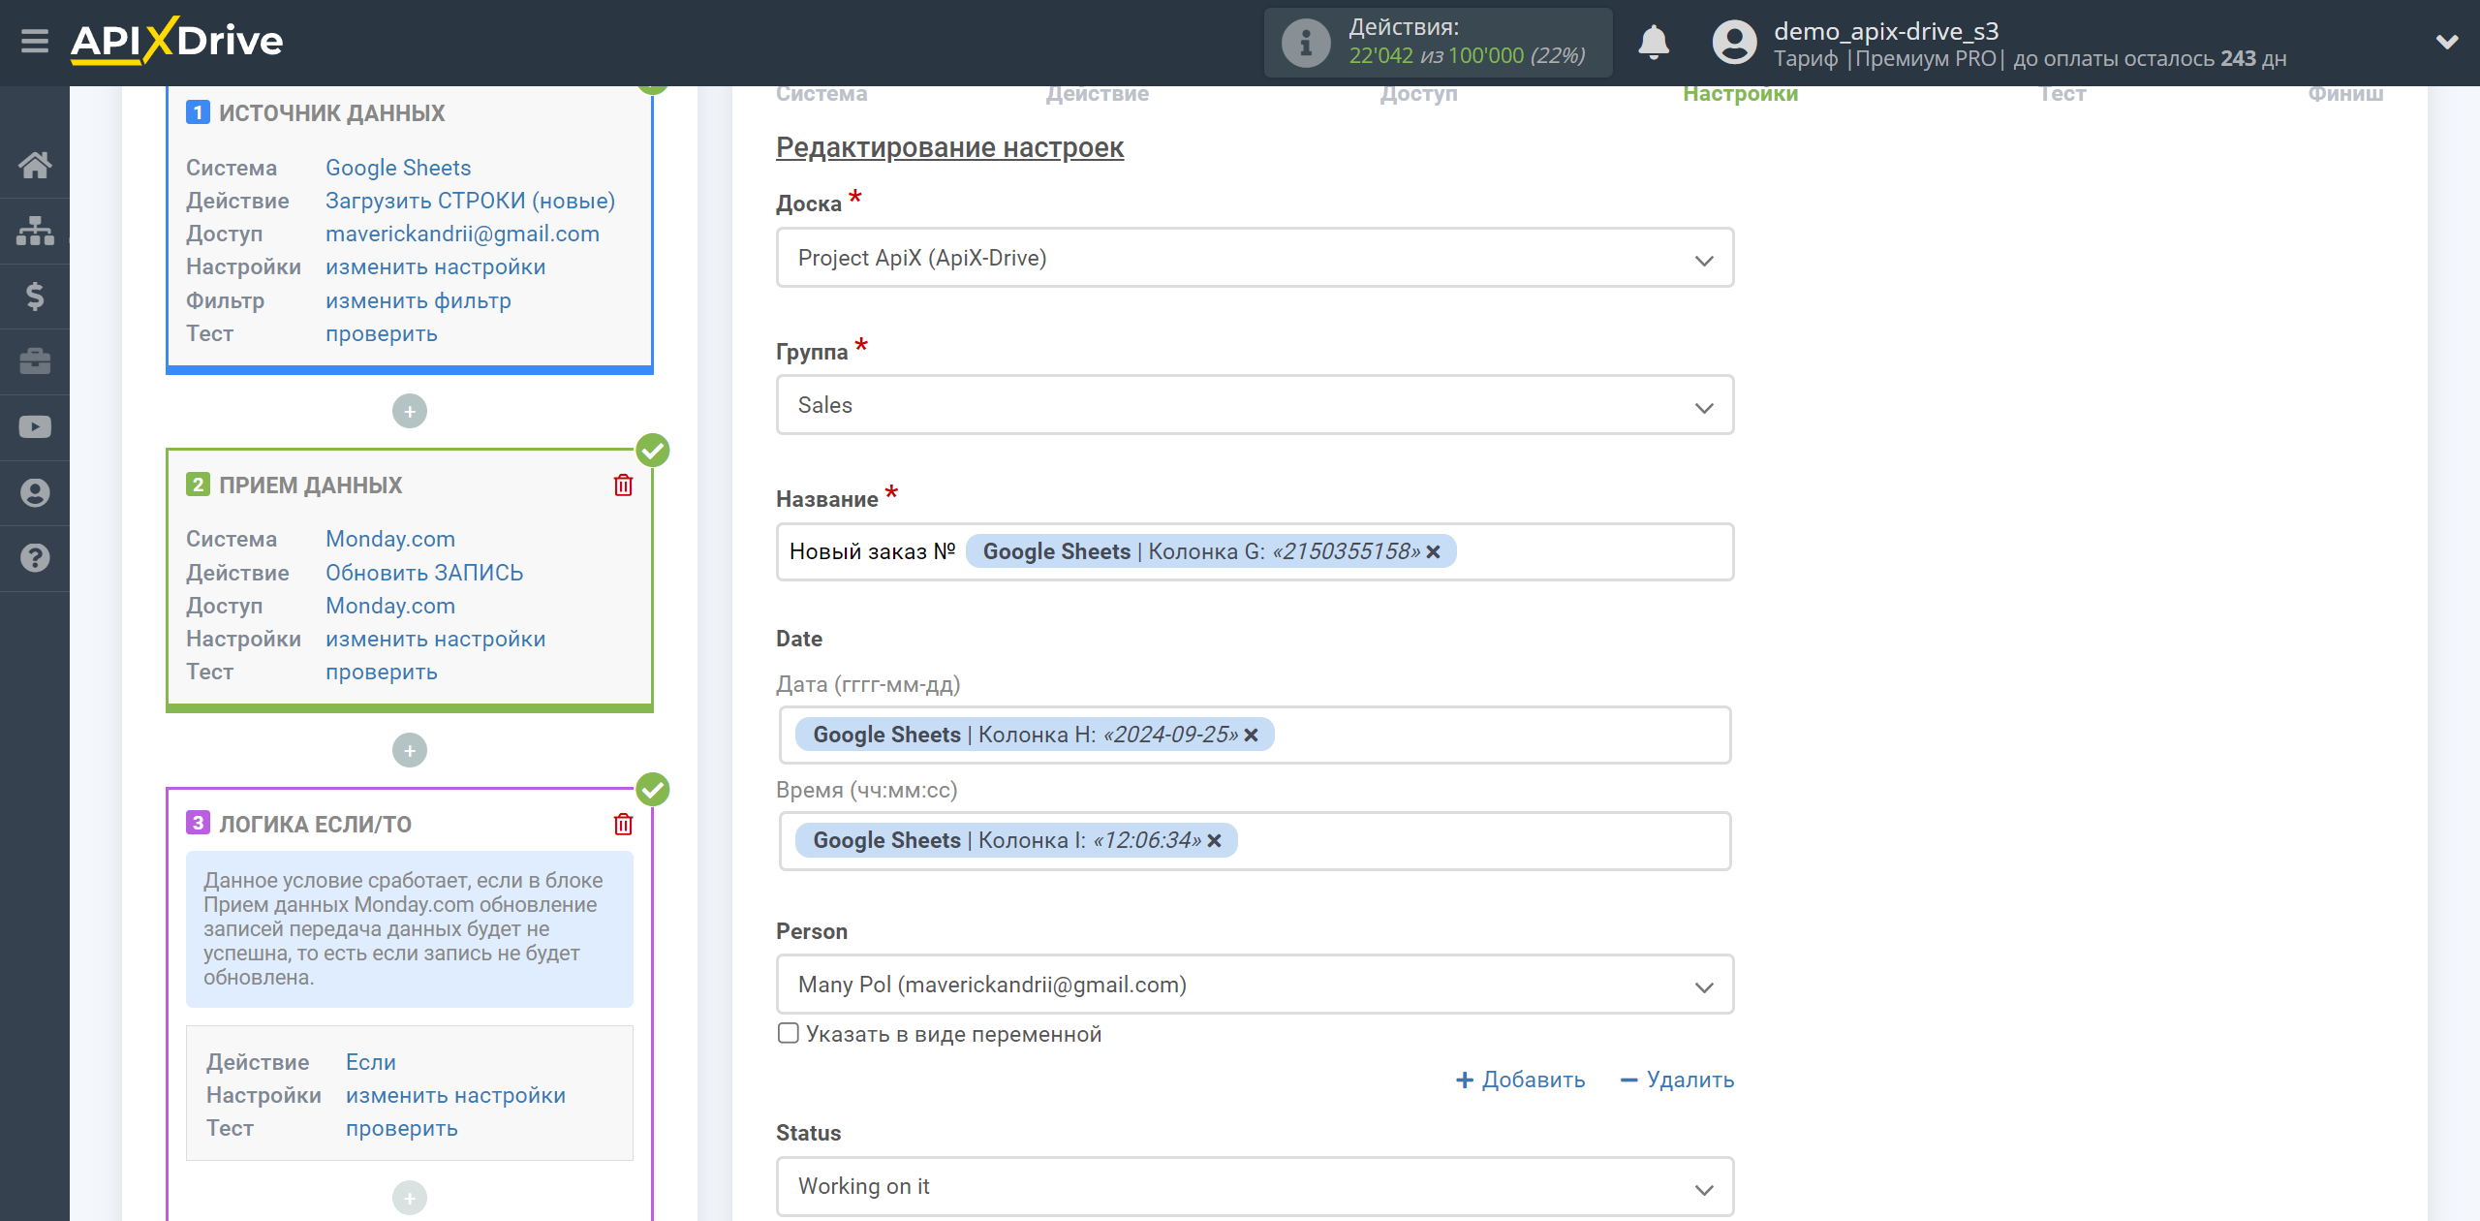Switch to Настройки step tab
The image size is (2480, 1221).
point(1740,94)
